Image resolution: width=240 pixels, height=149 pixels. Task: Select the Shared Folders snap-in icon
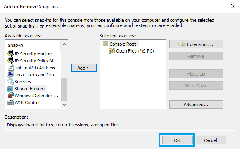11,89
